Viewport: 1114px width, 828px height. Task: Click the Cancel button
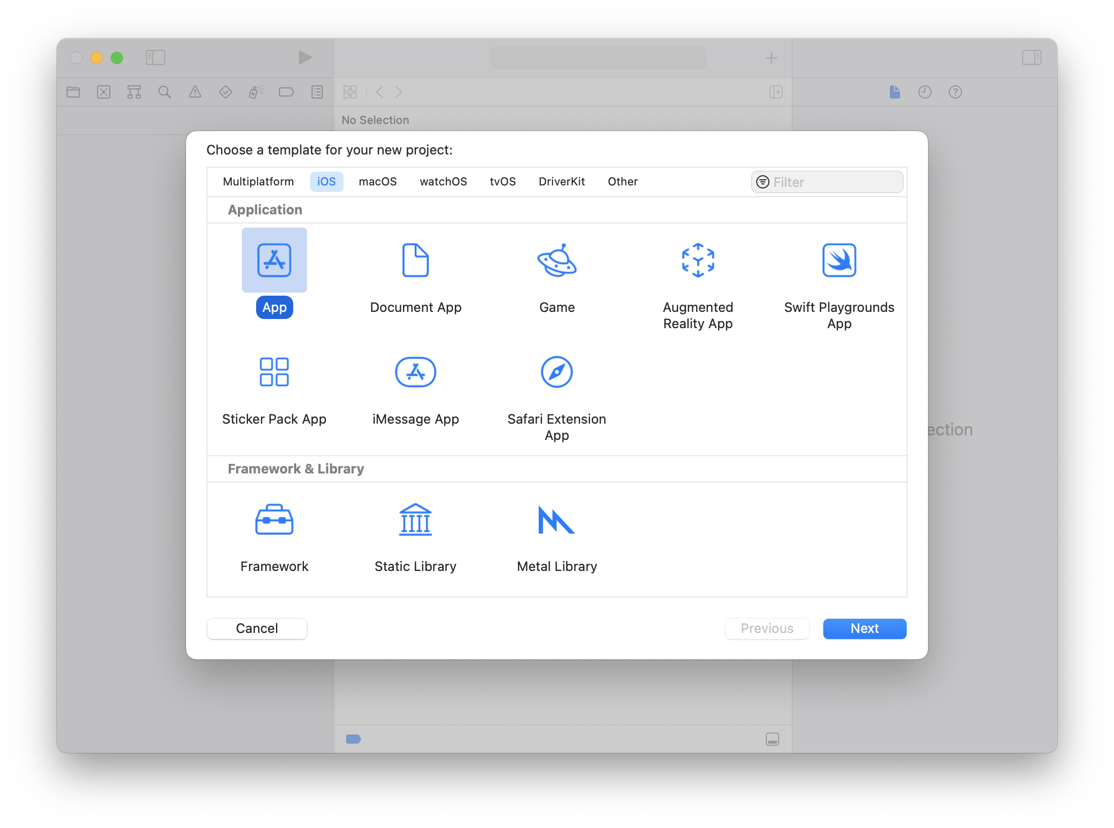point(257,628)
